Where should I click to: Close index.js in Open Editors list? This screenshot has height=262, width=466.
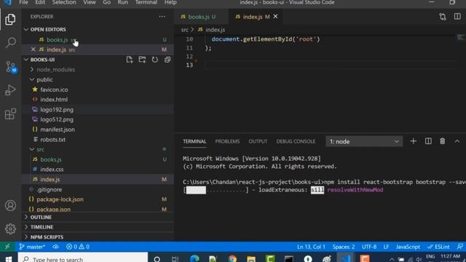tap(33, 49)
